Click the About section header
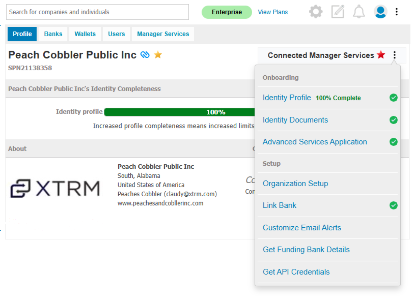This screenshot has height=303, width=415. (x=17, y=149)
